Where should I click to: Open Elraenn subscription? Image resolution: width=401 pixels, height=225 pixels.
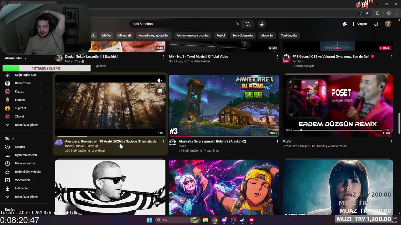24,100
